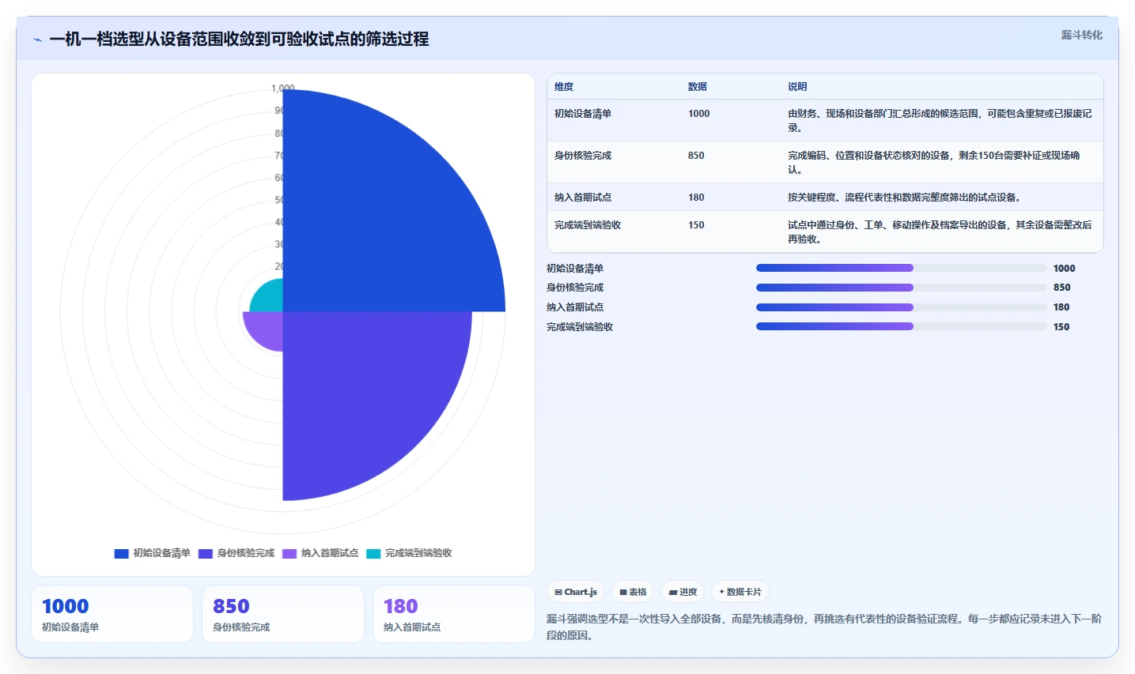
Task: Click the page title 一机一档选型
Action: coord(239,40)
